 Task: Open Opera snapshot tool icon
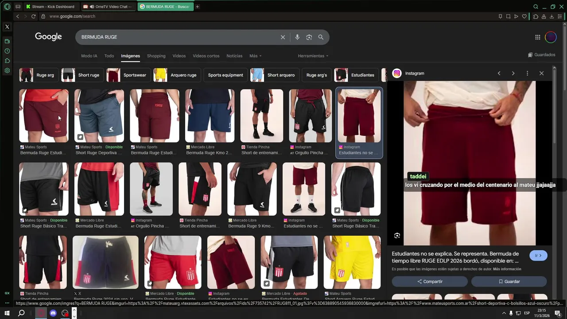(x=508, y=16)
